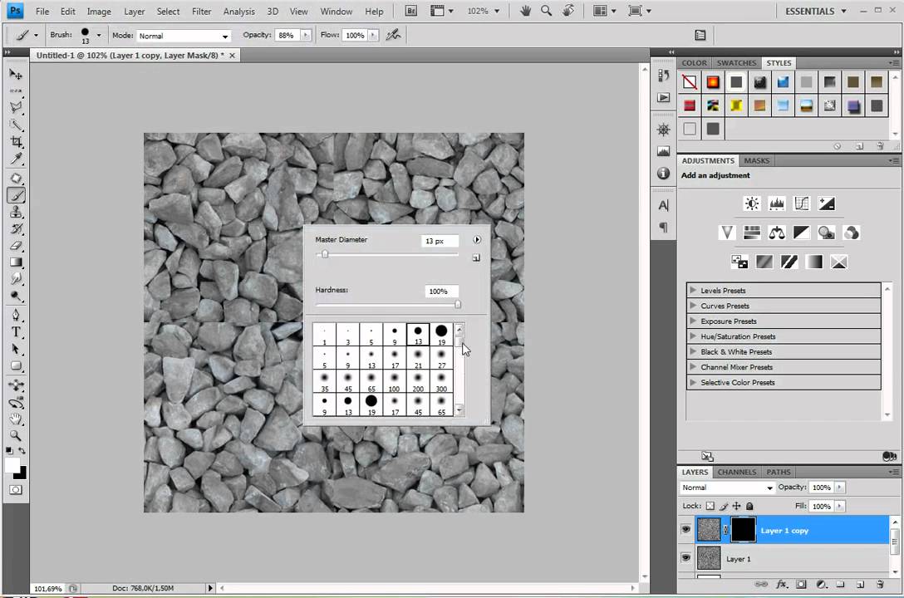This screenshot has height=598, width=904.
Task: Select the Brush tool in toolbox
Action: [16, 195]
